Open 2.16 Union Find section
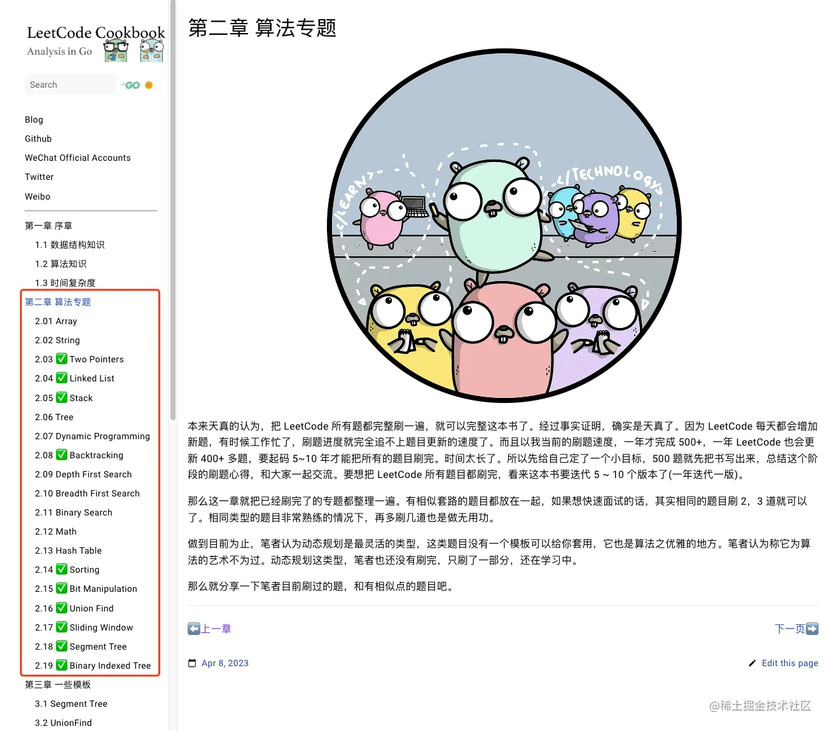Image resolution: width=830 pixels, height=731 pixels. [x=74, y=608]
